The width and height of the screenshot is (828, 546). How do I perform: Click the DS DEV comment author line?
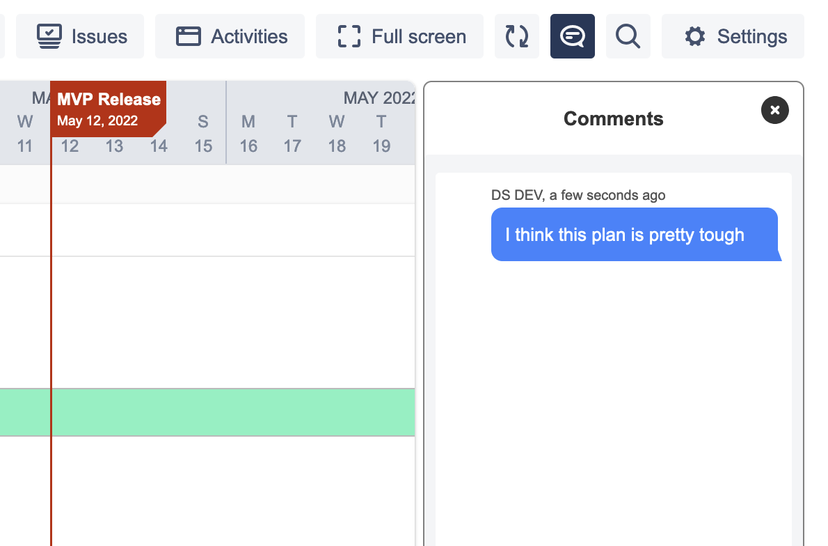[x=578, y=195]
